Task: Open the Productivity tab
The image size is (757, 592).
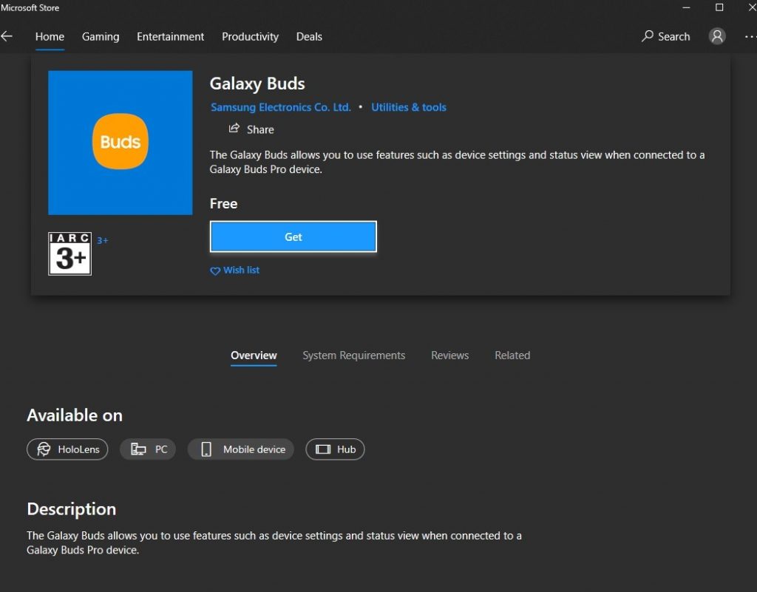Action: [250, 37]
